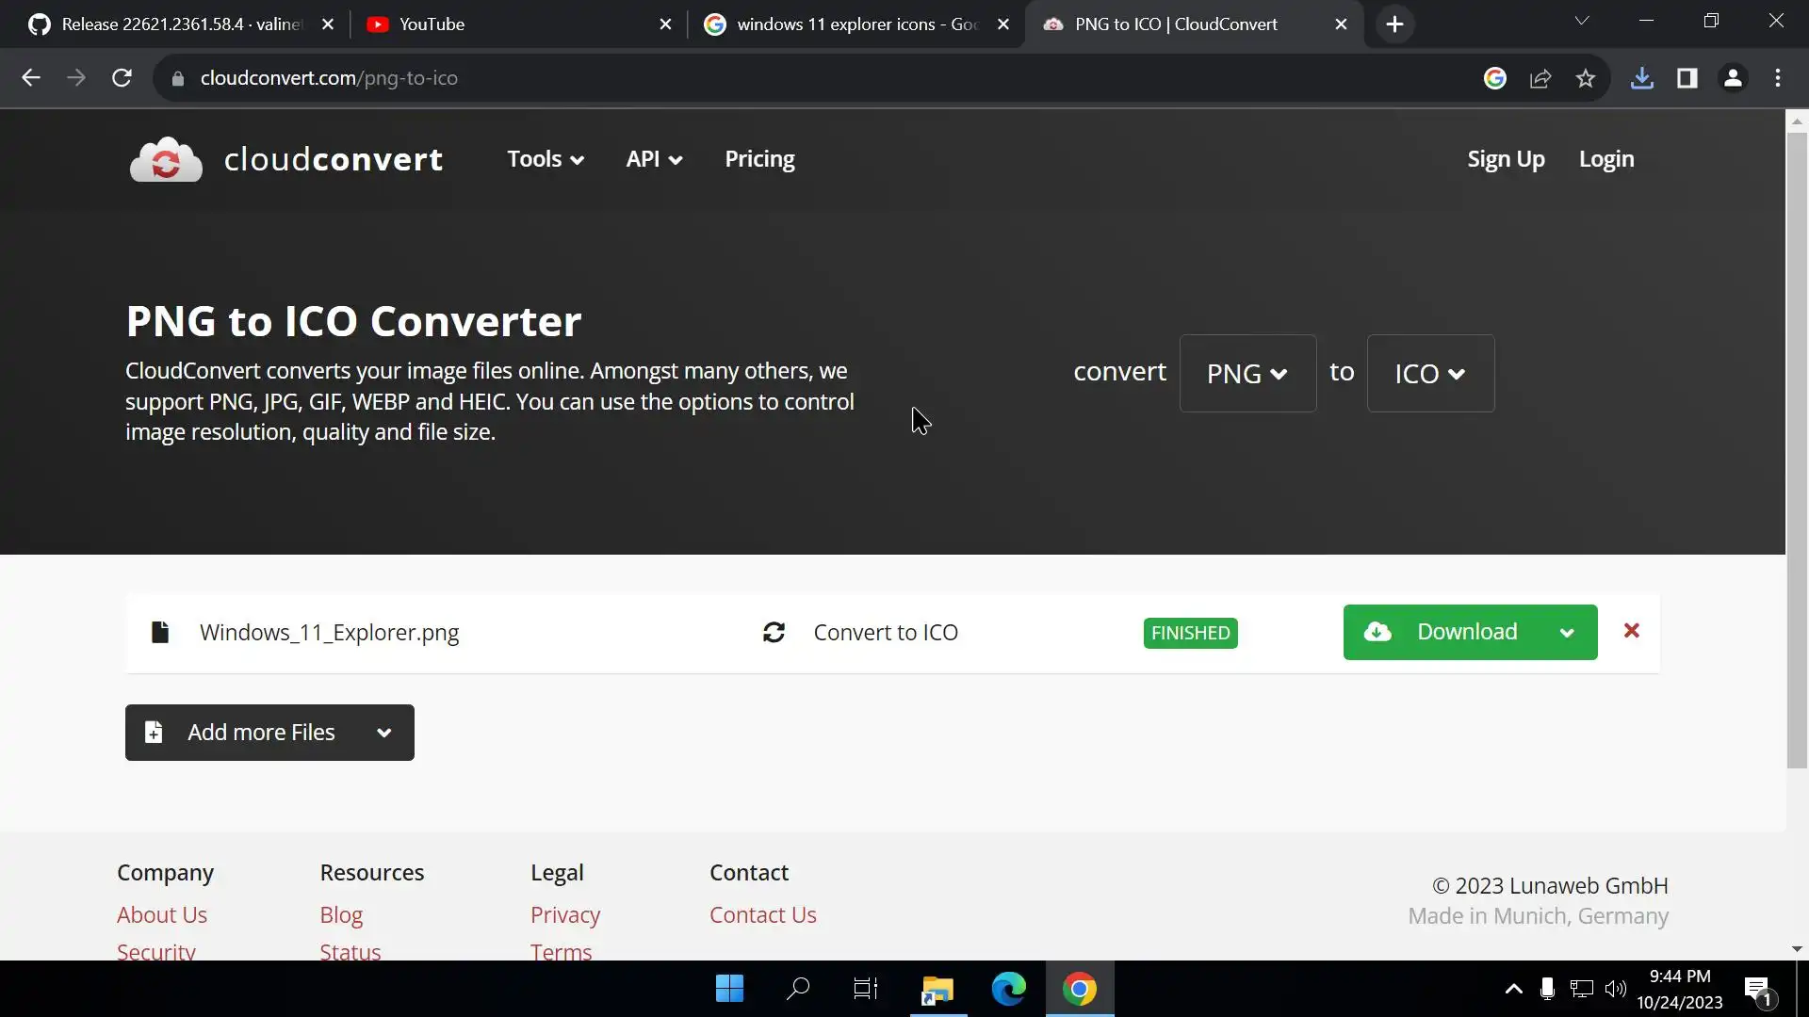1809x1017 pixels.
Task: Reload the page via the refresh icon
Action: click(122, 78)
